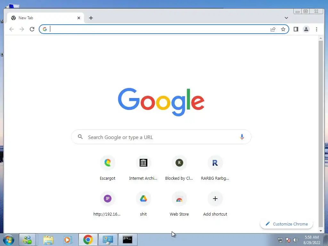Click the browser forward arrow

coord(22,29)
